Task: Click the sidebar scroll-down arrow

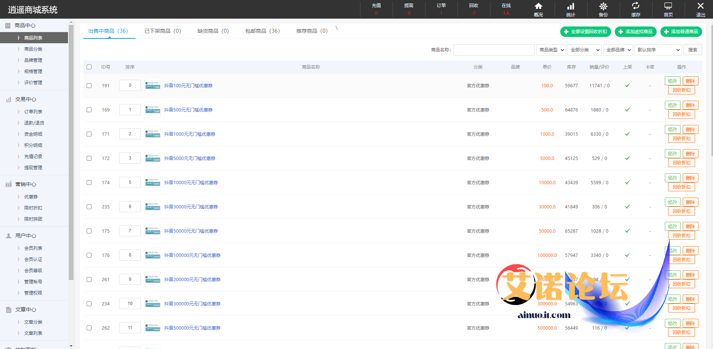Action: click(x=71, y=346)
